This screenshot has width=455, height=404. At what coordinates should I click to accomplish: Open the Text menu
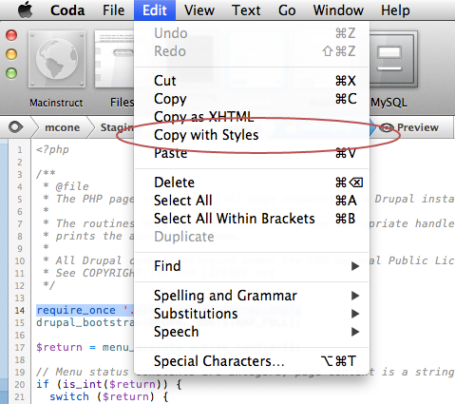pyautogui.click(x=246, y=10)
